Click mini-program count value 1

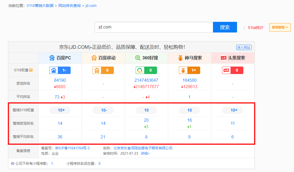(x=52, y=163)
